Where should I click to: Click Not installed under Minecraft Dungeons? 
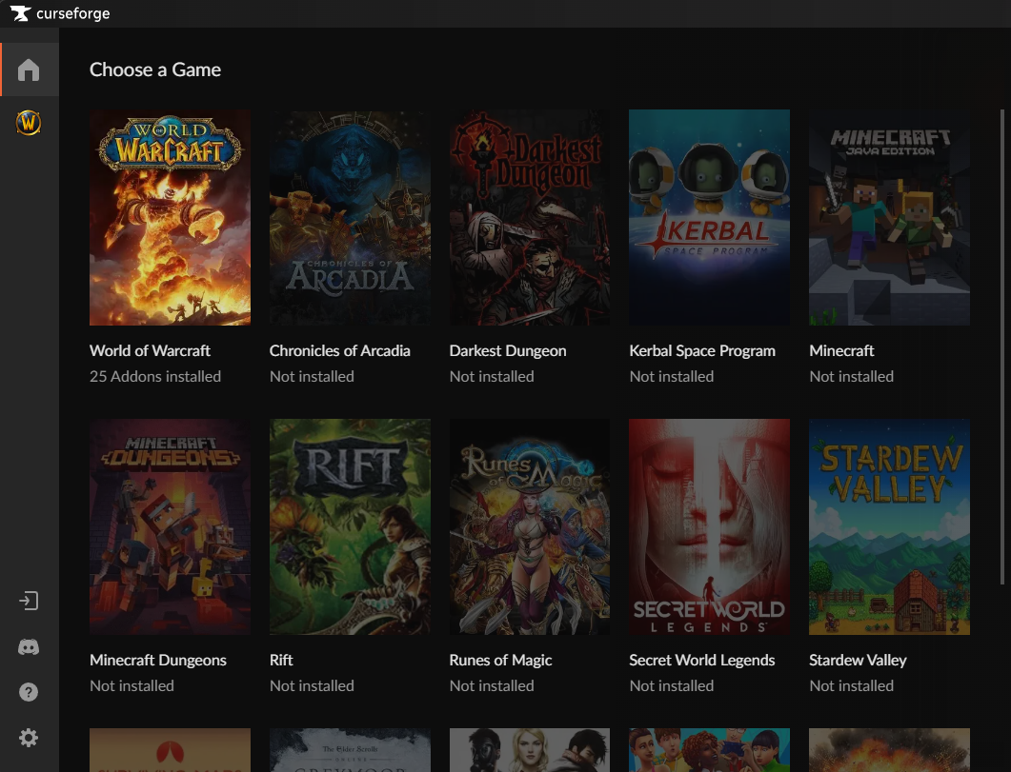pyautogui.click(x=131, y=685)
